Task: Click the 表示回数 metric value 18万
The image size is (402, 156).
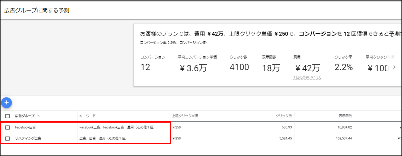Action: pyautogui.click(x=271, y=68)
